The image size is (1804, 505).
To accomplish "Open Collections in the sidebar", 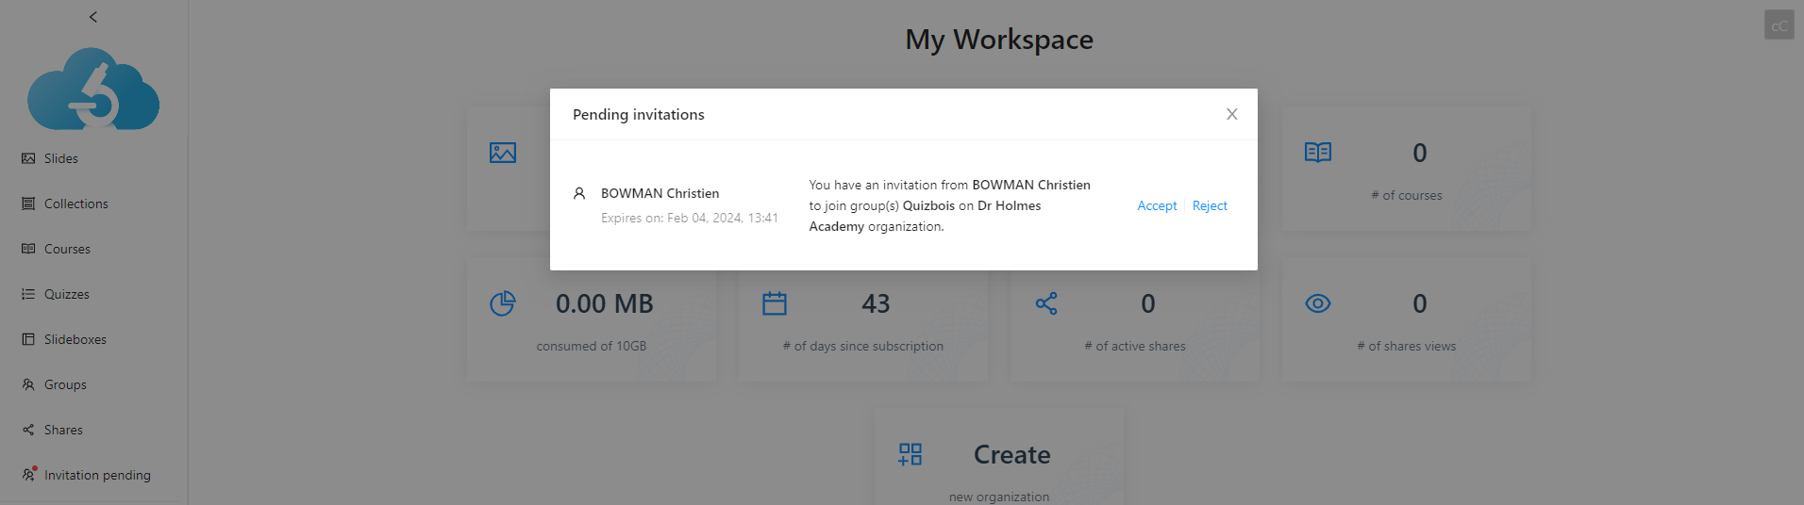I will [x=75, y=204].
